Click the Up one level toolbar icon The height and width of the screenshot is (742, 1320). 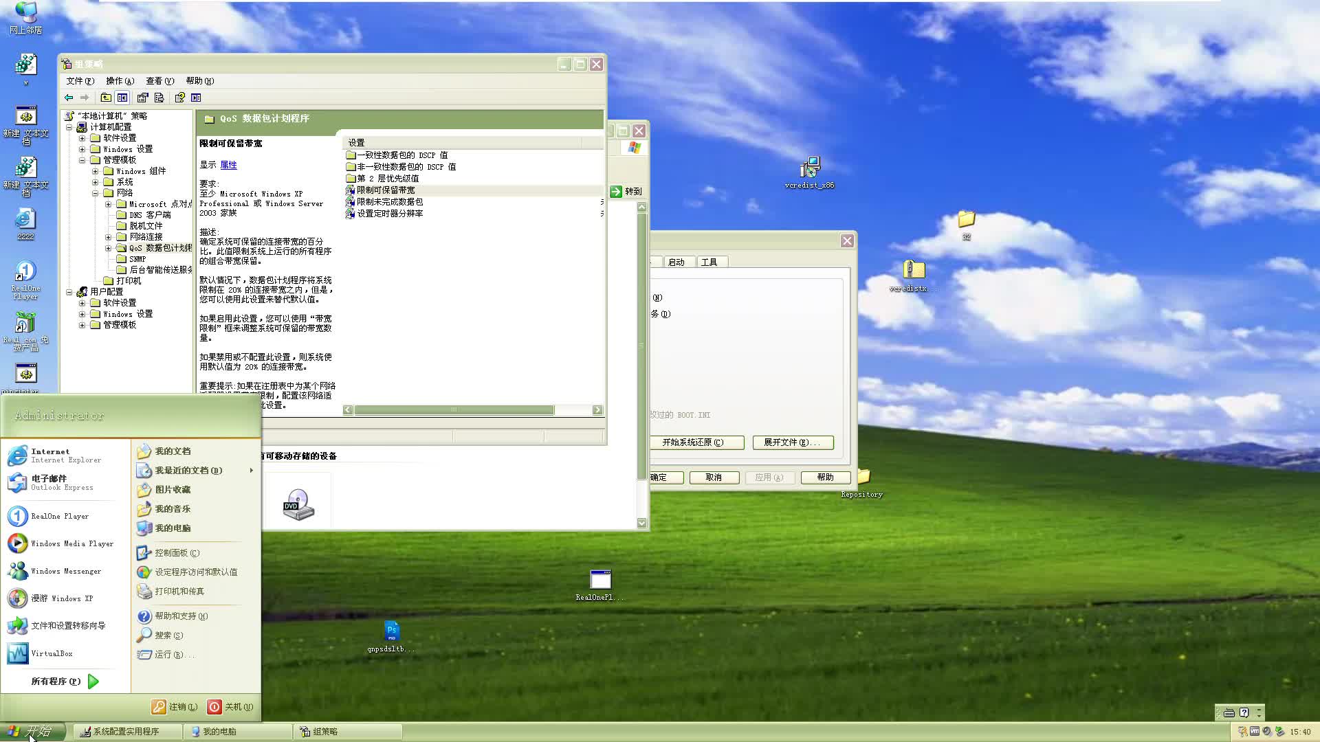(105, 98)
